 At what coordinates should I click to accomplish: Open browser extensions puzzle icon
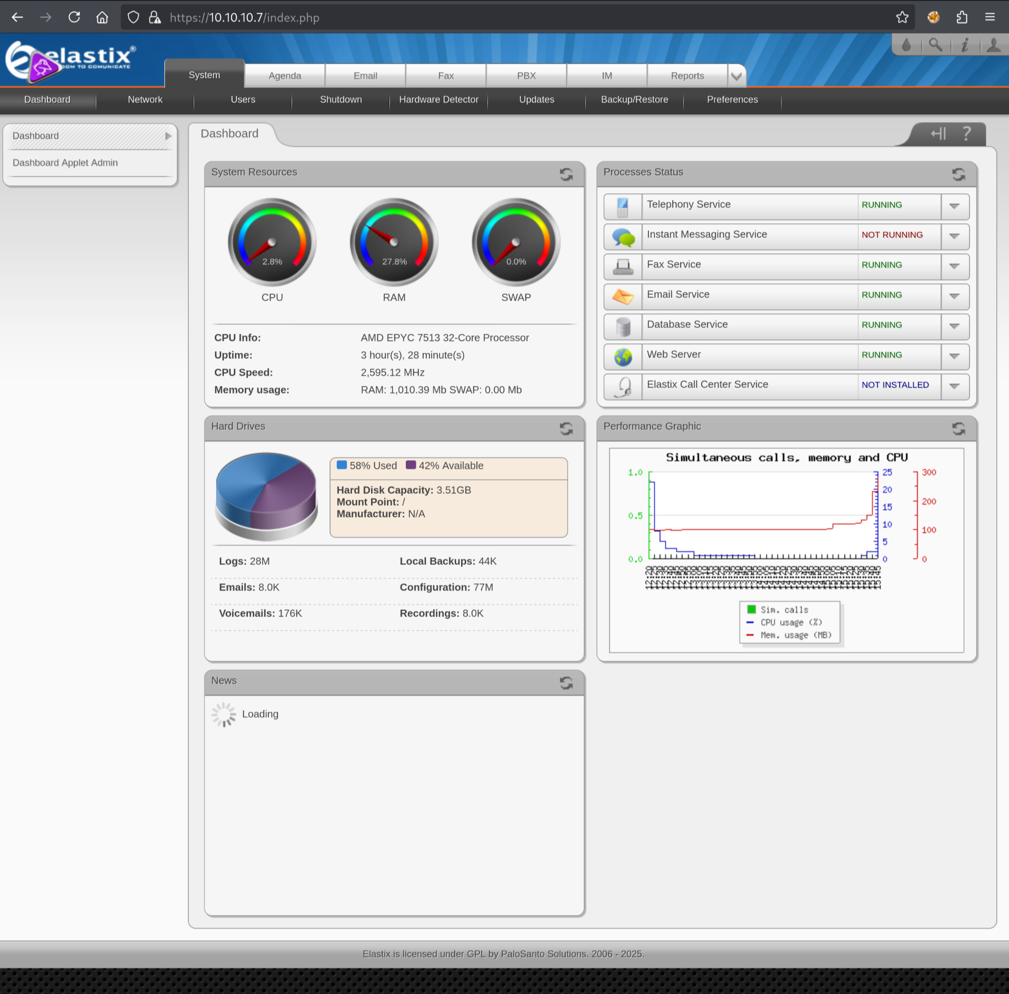tap(962, 17)
